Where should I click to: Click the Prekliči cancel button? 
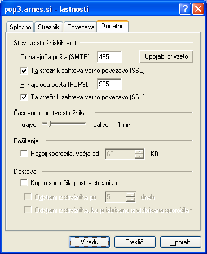tap(135, 242)
